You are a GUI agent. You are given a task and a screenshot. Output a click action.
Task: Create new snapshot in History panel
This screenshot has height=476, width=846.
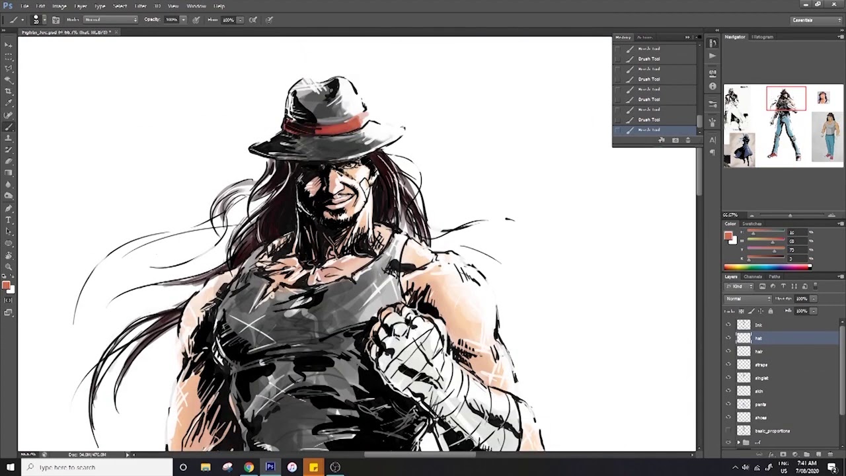pos(675,140)
